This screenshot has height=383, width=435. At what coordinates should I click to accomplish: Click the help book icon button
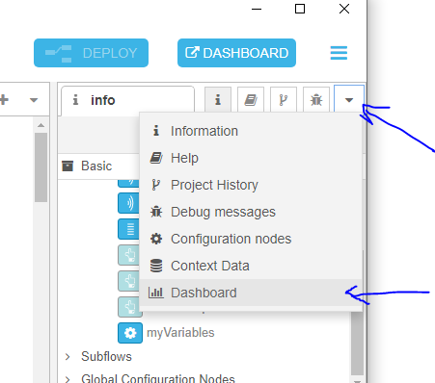pos(251,100)
